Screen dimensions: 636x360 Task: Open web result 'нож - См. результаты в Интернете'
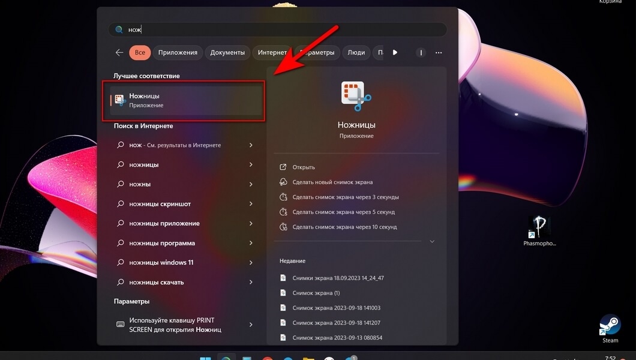(175, 145)
